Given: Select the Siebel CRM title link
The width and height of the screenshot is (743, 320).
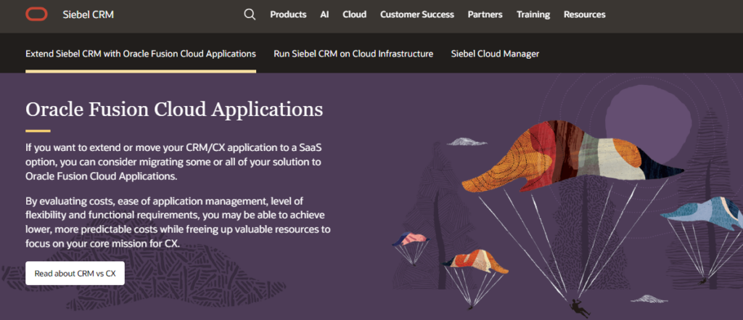Looking at the screenshot, I should click(88, 15).
